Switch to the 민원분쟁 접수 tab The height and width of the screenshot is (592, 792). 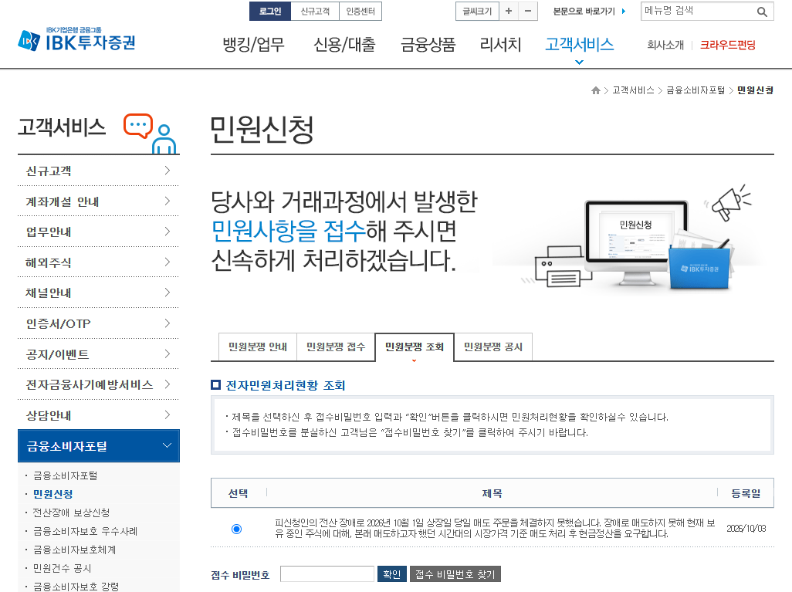pos(336,347)
